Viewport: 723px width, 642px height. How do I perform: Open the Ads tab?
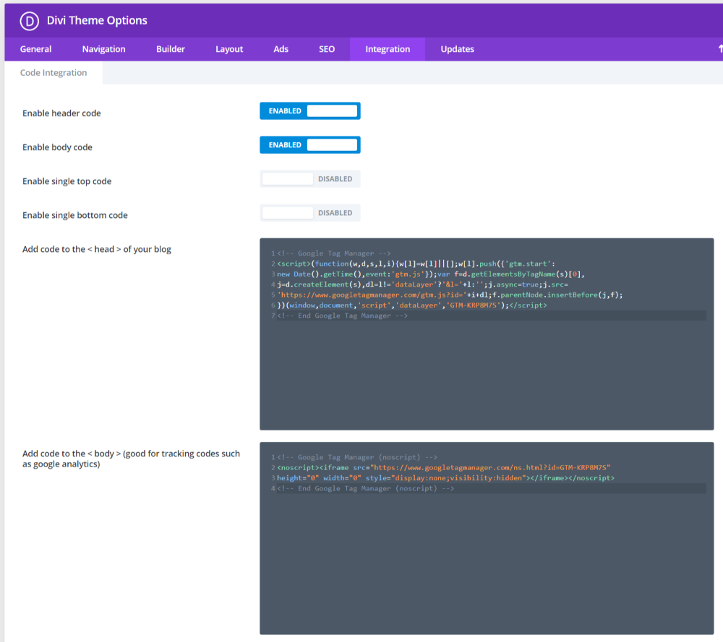[x=281, y=49]
